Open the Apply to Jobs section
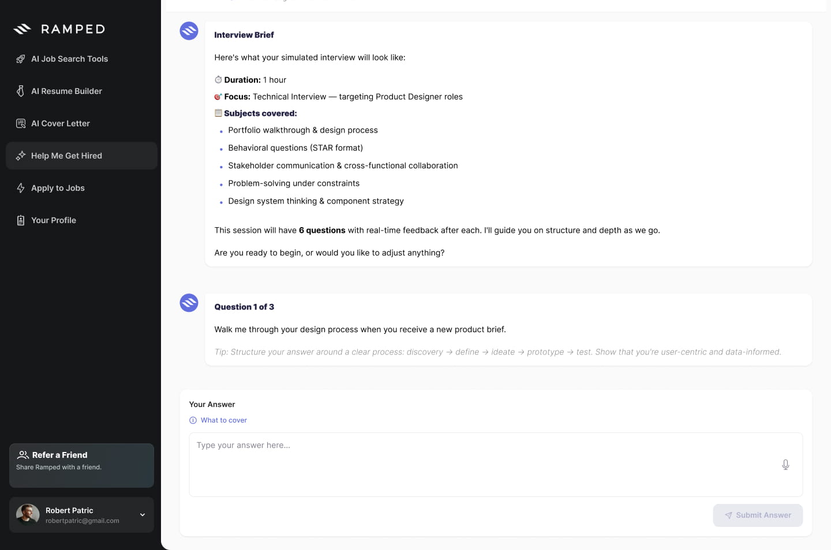This screenshot has width=831, height=550. [81, 188]
